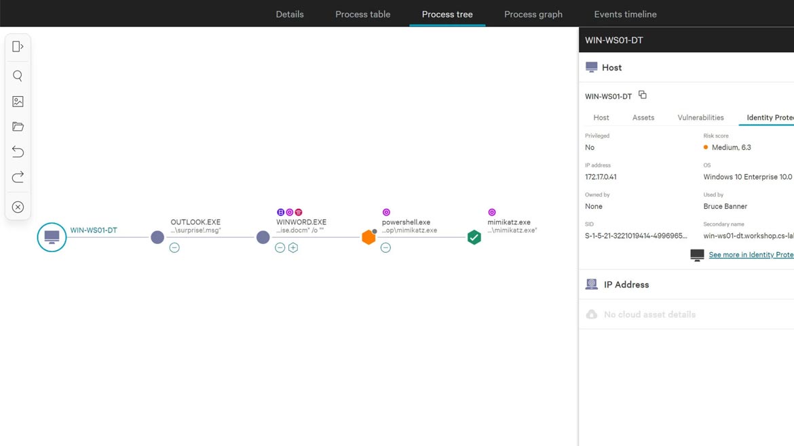The image size is (794, 446).
Task: Open the Events timeline tab
Action: pos(625,14)
